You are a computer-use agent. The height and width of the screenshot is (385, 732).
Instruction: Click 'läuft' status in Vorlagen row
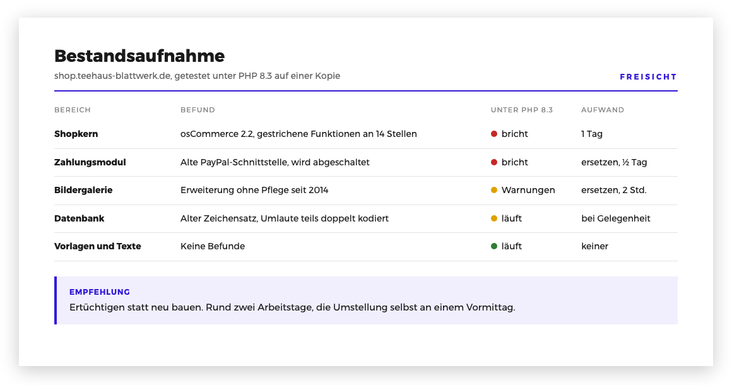tap(511, 246)
